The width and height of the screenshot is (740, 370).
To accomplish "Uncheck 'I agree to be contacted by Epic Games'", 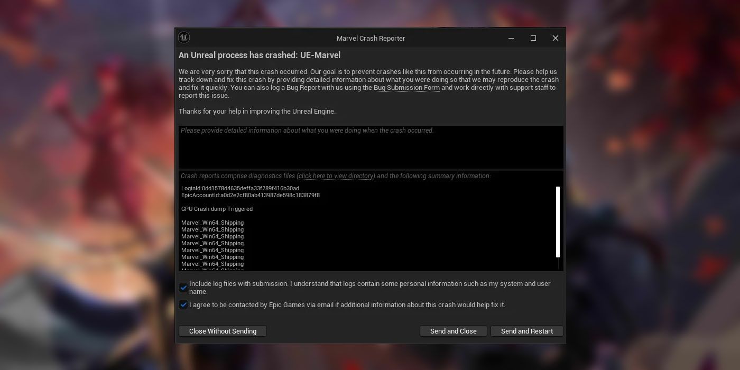I will pyautogui.click(x=183, y=305).
